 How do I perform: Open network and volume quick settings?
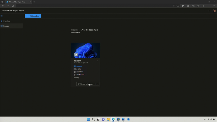click(x=211, y=119)
